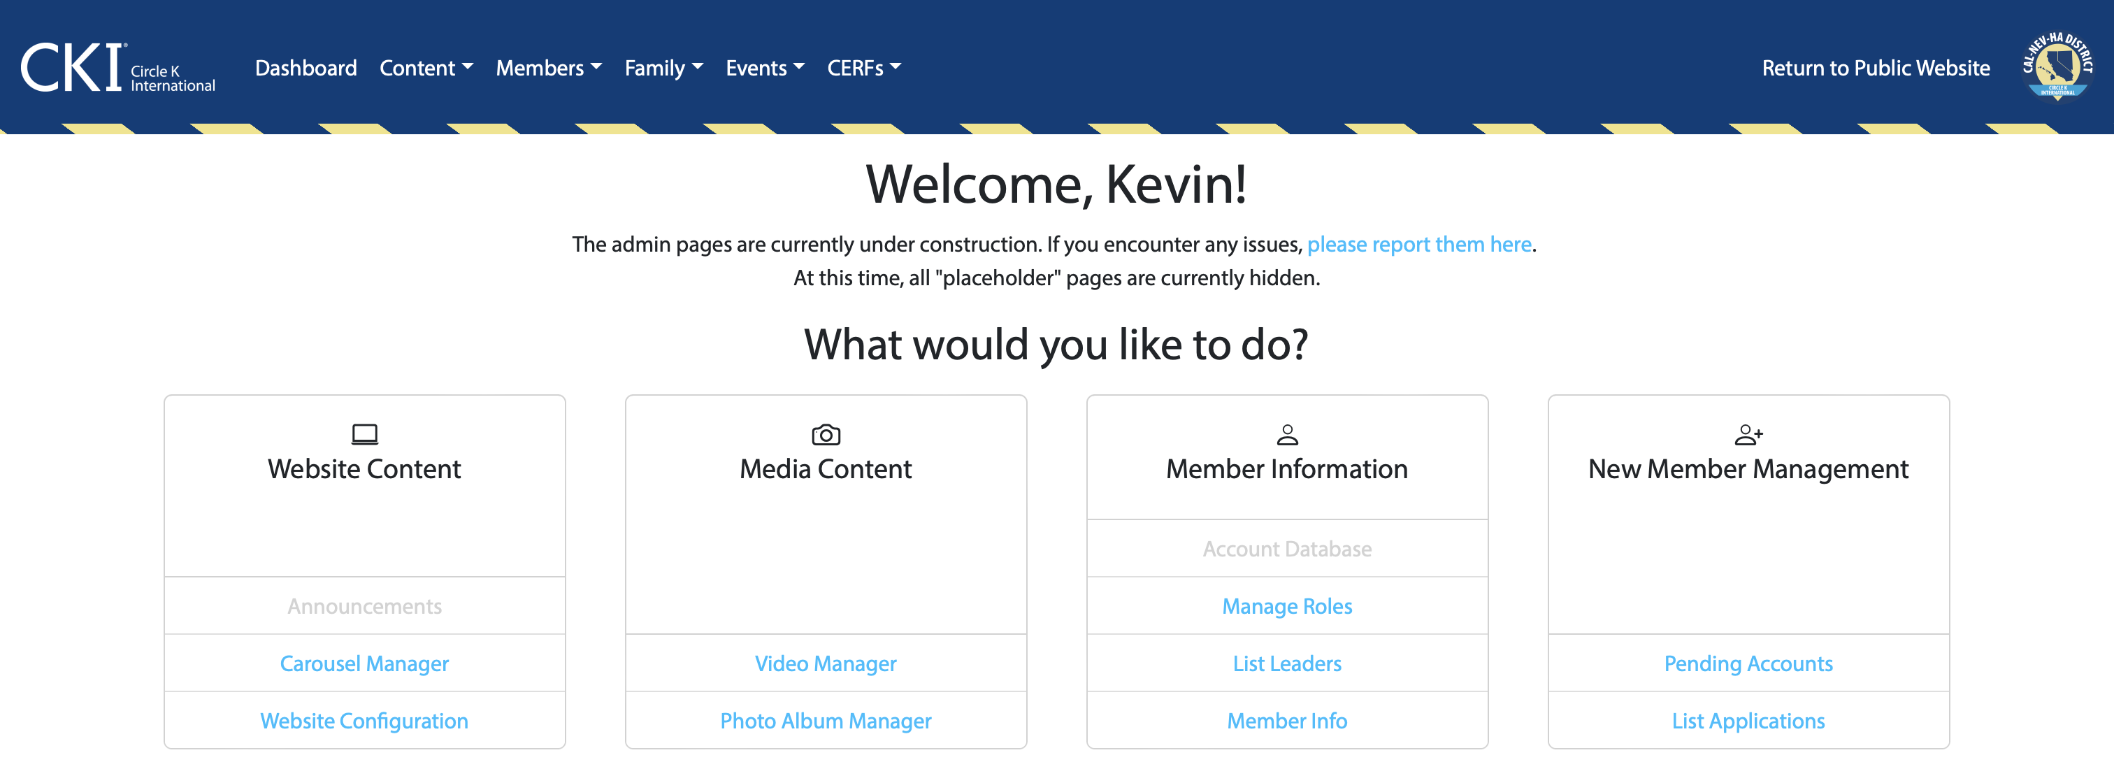
Task: Open the Family dropdown menu
Action: pos(663,67)
